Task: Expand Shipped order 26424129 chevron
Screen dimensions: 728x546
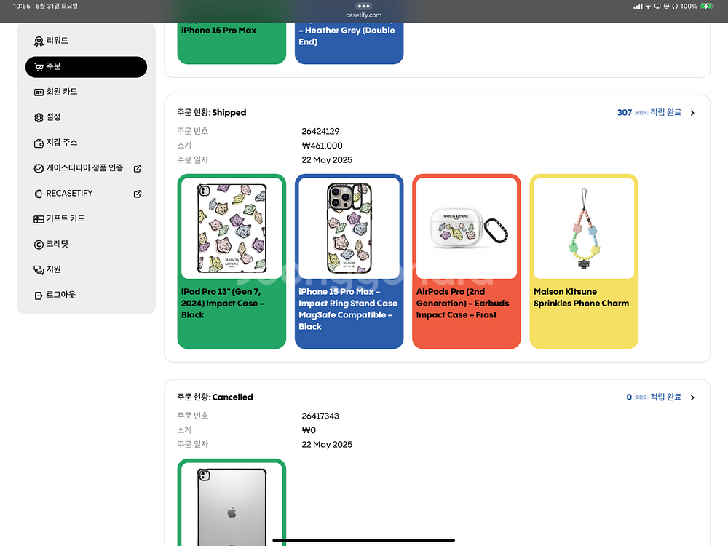Action: tap(692, 113)
